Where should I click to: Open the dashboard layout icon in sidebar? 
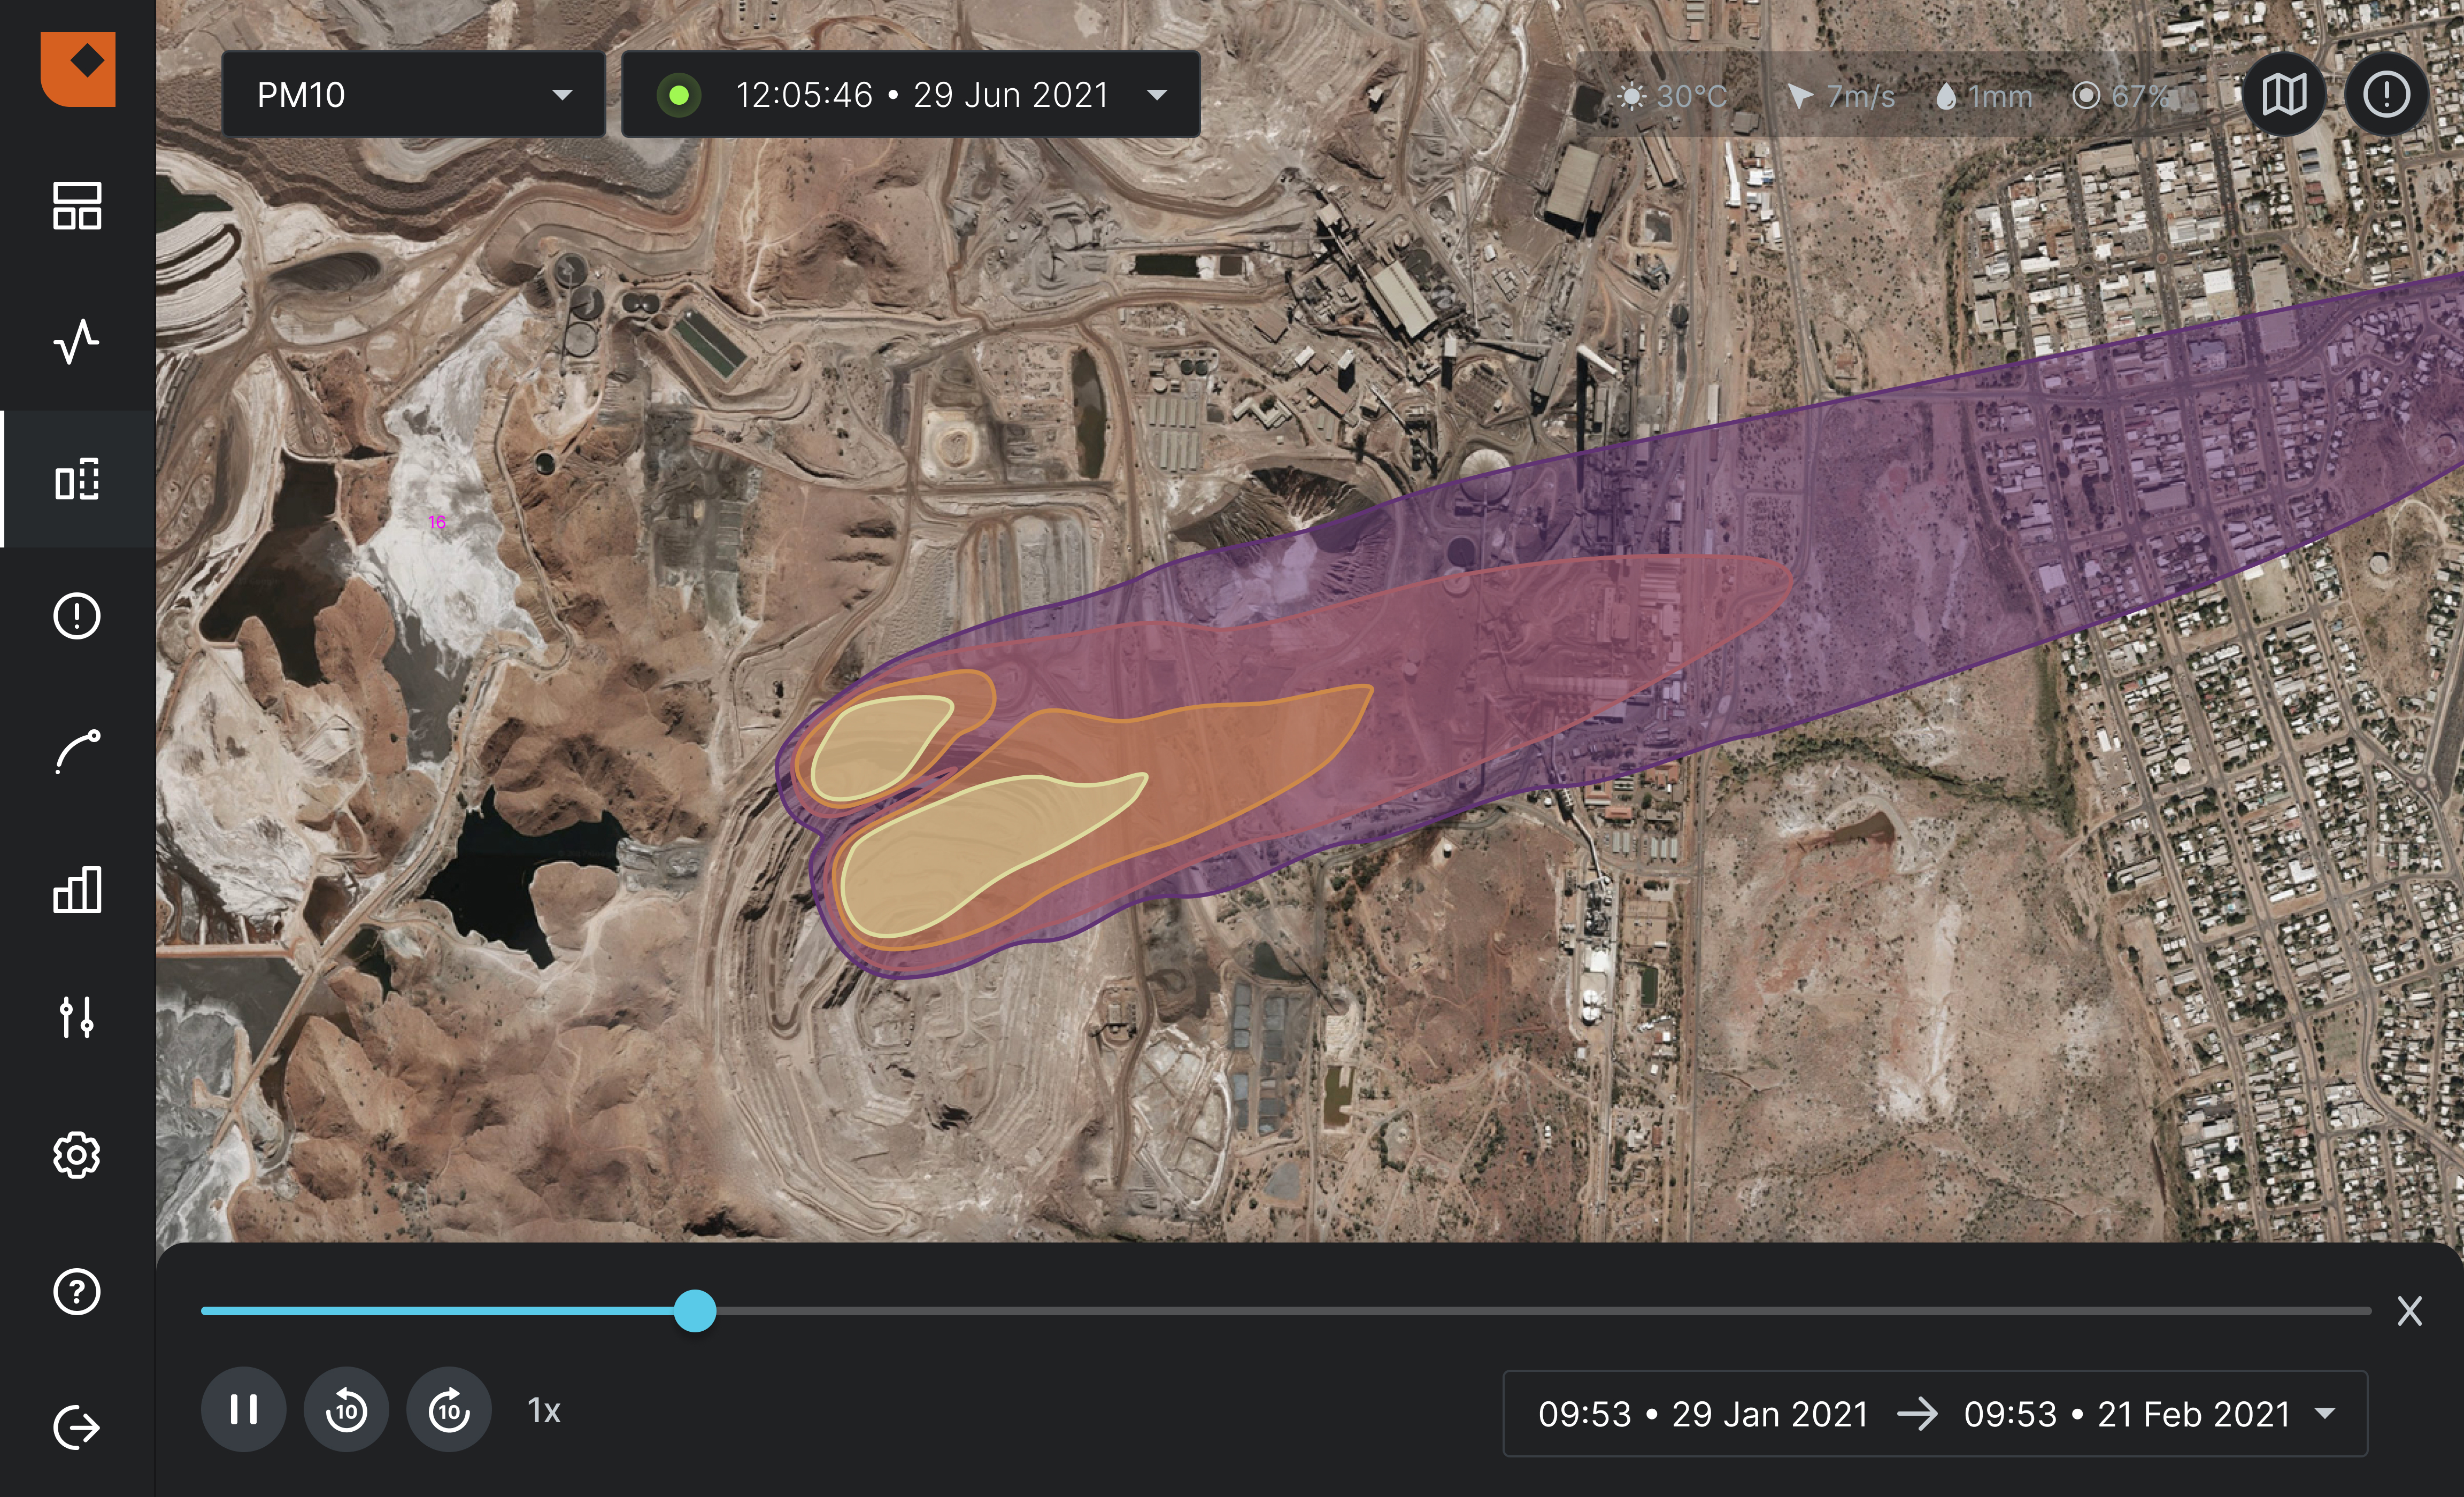[77, 206]
